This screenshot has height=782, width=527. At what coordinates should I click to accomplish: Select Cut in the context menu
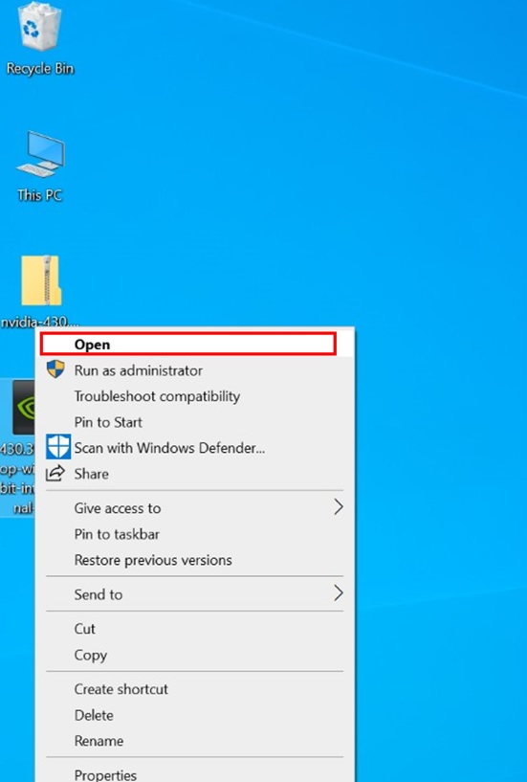195,629
